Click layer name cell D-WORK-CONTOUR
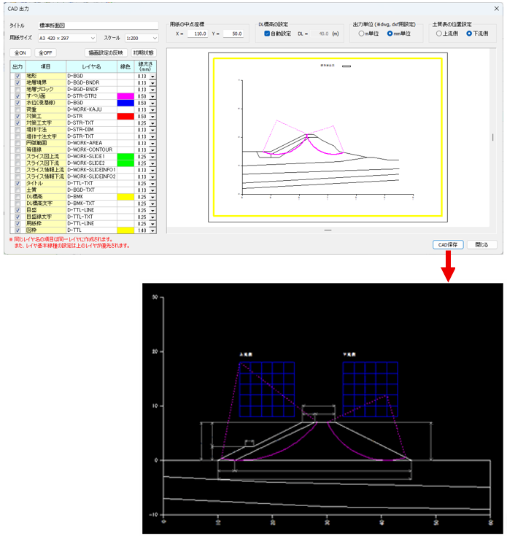Image resolution: width=507 pixels, height=536 pixels. tap(92, 149)
